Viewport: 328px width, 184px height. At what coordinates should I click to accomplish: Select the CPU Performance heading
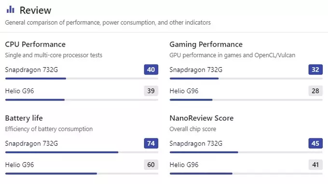(x=35, y=44)
